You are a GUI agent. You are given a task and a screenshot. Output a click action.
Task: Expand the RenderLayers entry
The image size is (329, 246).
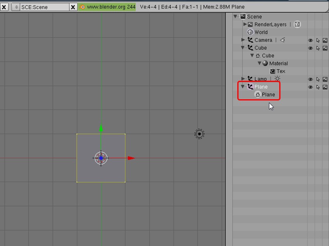click(x=245, y=24)
